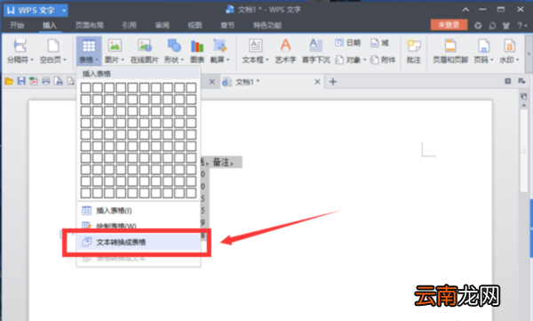Click the blue floppy-disk save icon
The height and width of the screenshot is (321, 533).
click(x=21, y=81)
